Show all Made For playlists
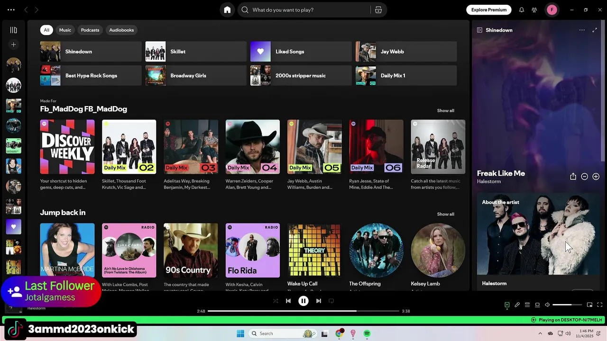Screen dimensions: 607x341 tap(445, 110)
